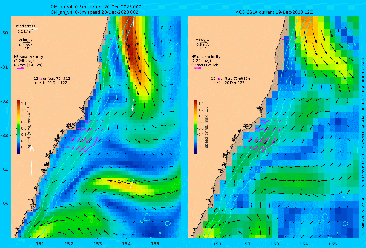Click the -30 latitude axis label
The width and height of the screenshot is (366, 248).
pyautogui.click(x=4, y=33)
